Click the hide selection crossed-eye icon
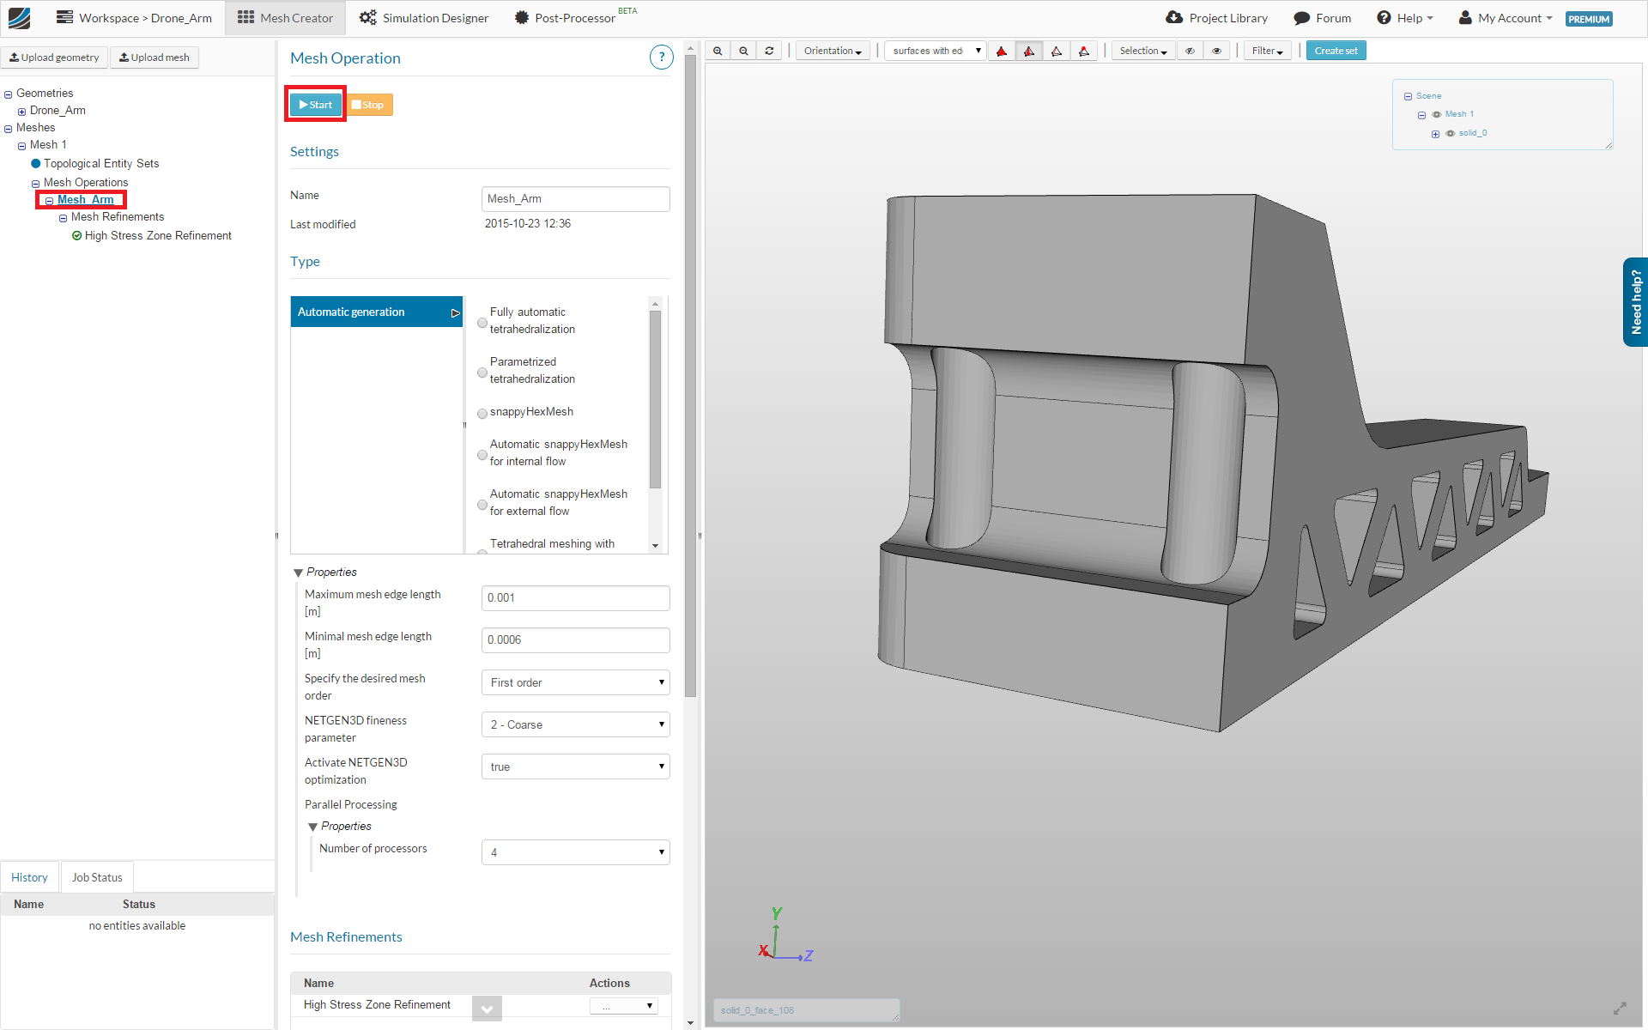This screenshot has height=1030, width=1648. click(1190, 51)
